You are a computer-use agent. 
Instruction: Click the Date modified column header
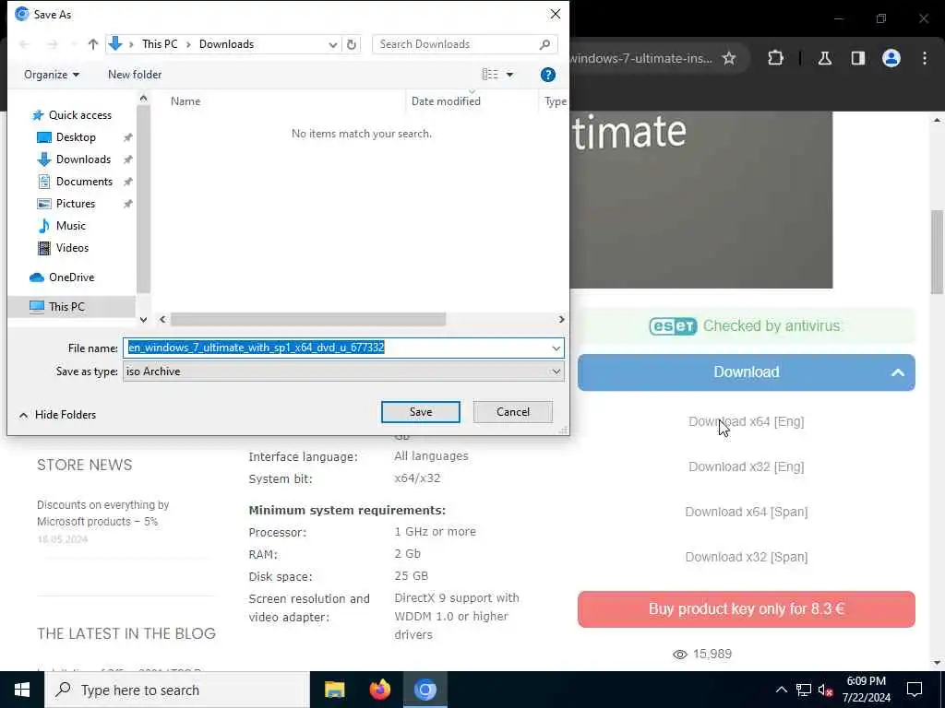coord(446,101)
